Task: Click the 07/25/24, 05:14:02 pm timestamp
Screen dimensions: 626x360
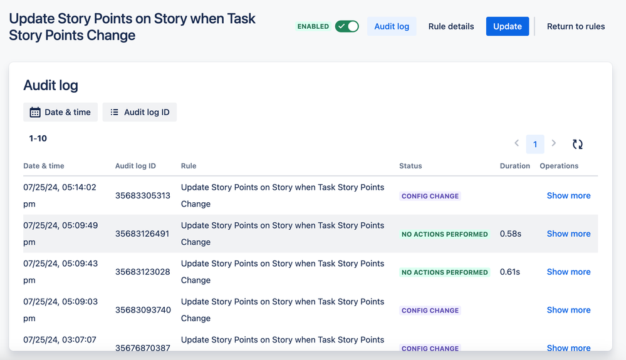Action: pyautogui.click(x=60, y=195)
